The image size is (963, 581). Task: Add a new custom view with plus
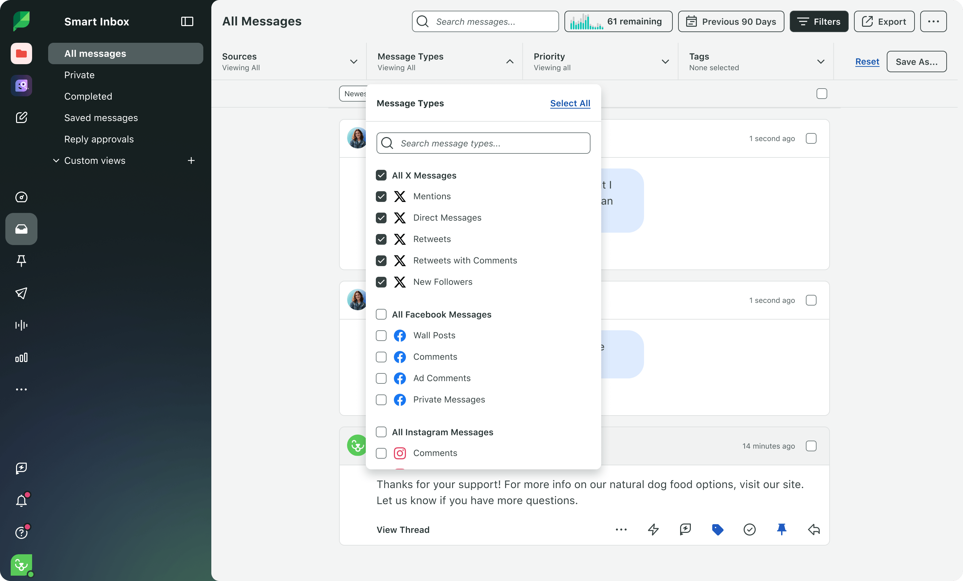pos(191,160)
